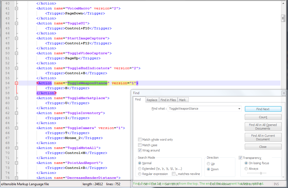
Task: Collapse the StartImageCapture fold on line 47
Action: click(x=17, y=38)
